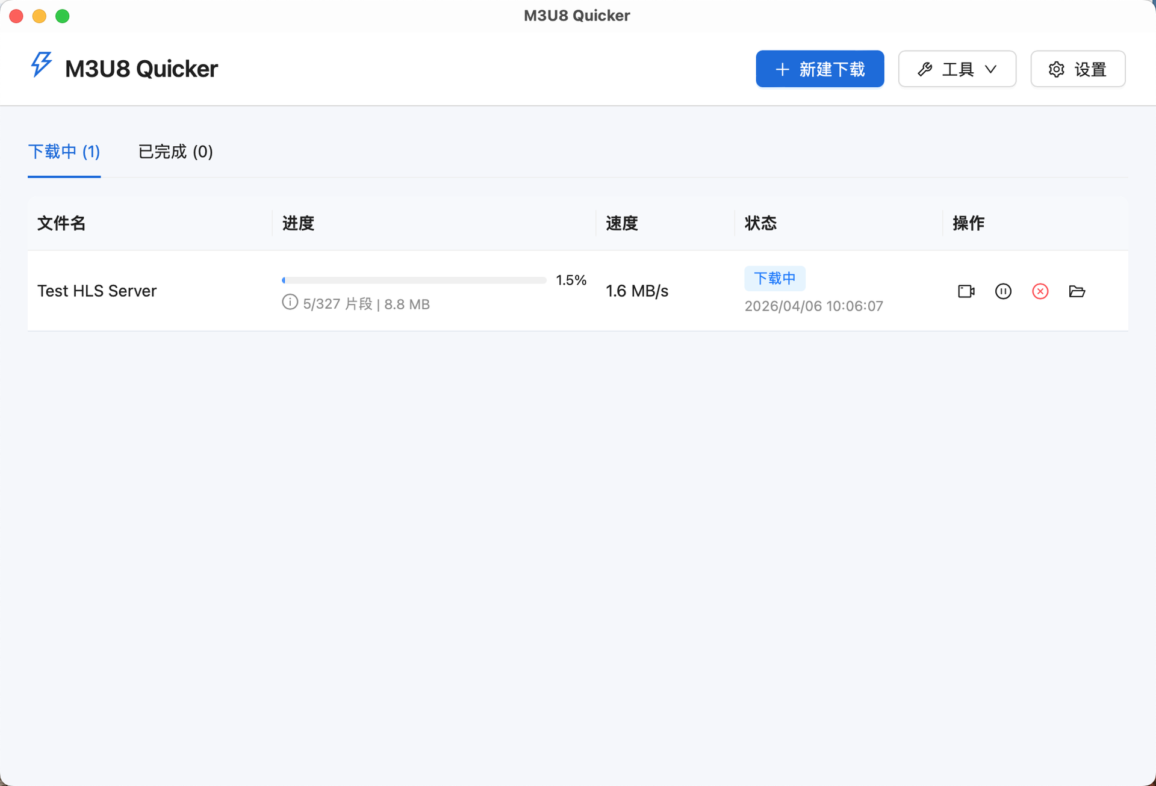
Task: Select the 下载中 (1) tab
Action: [x=64, y=152]
